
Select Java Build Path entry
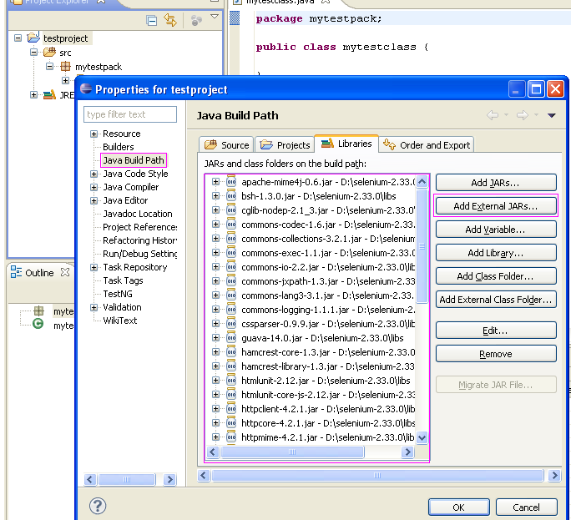[134, 160]
